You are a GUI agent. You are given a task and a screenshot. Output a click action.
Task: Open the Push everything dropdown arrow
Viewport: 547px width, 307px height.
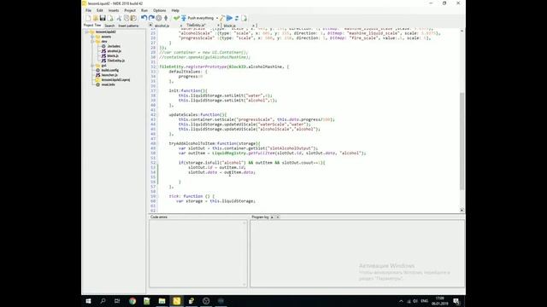point(217,18)
